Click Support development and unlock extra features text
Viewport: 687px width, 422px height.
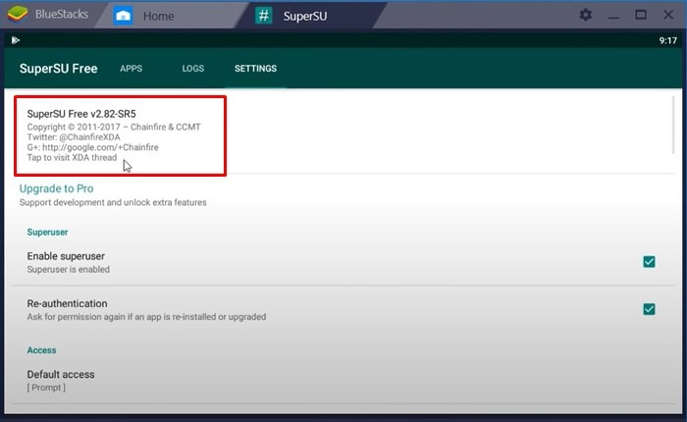113,202
